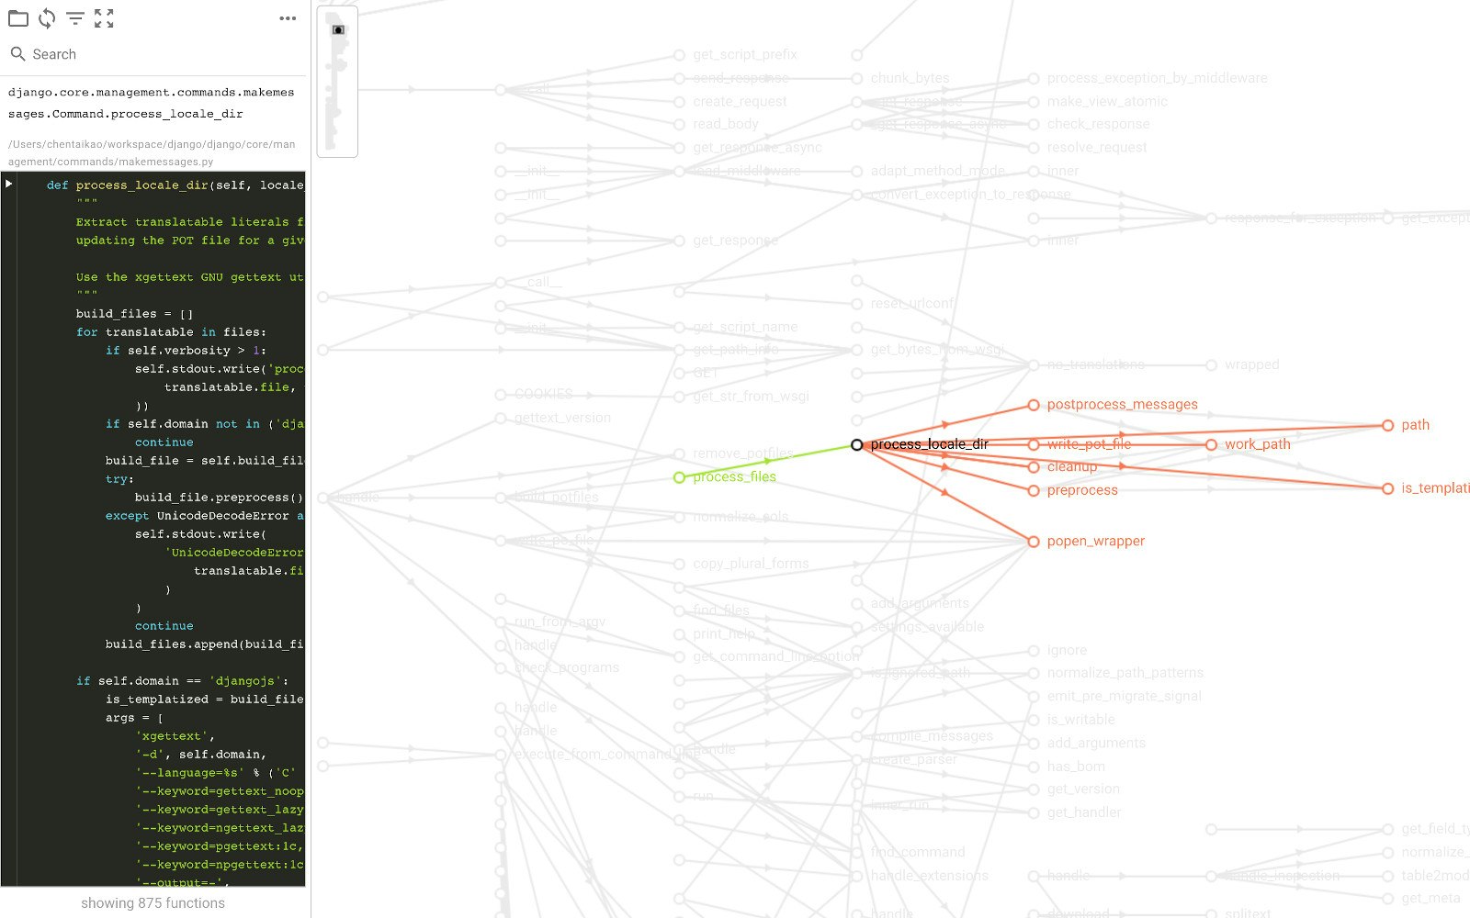
Task: Toggle expansion of the popen_wrapper node
Action: (1035, 542)
